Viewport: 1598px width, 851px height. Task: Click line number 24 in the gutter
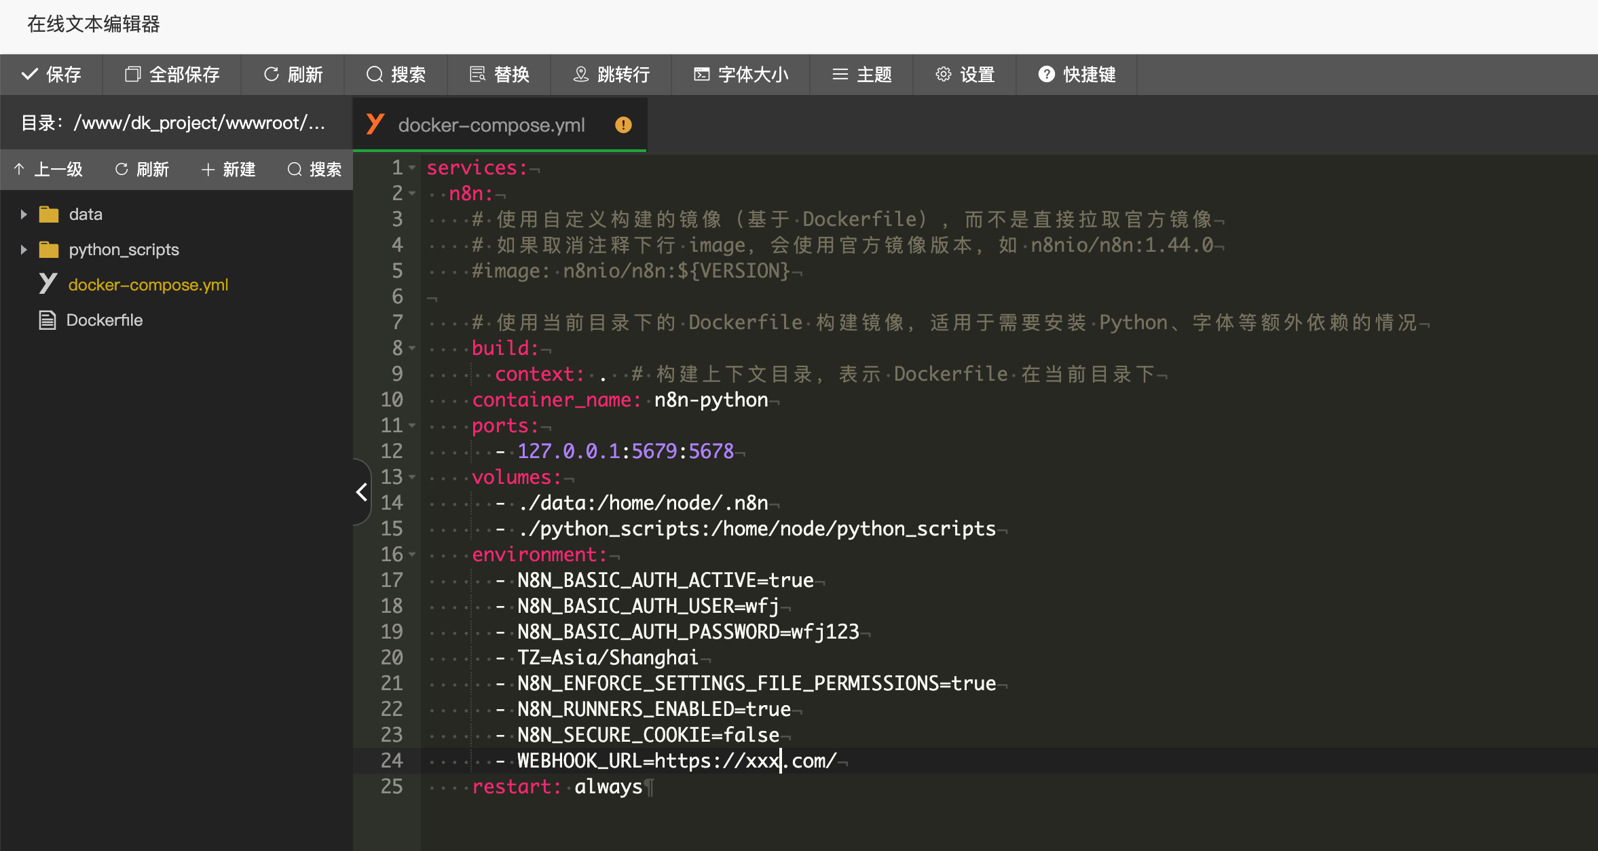tap(392, 761)
